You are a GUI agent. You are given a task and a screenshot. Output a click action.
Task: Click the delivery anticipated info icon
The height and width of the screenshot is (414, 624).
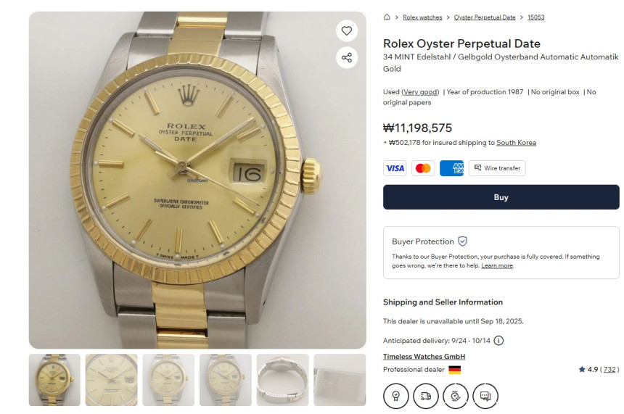pyautogui.click(x=498, y=341)
